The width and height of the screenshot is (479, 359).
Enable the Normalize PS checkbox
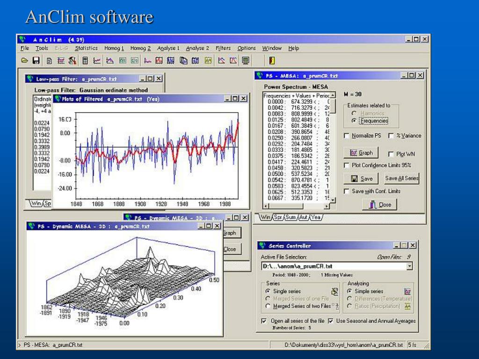pyautogui.click(x=347, y=136)
